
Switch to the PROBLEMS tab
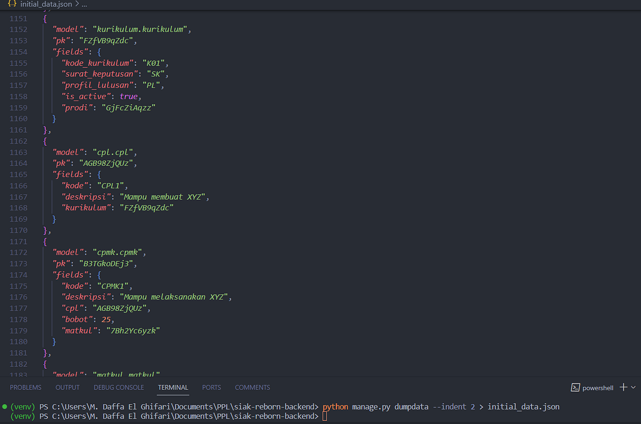[x=26, y=387]
